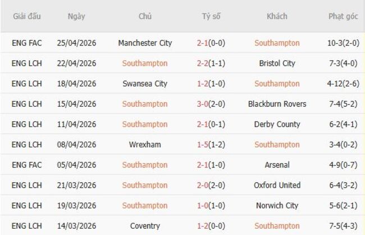Select the Ngày column header
Screen dimensions: 365x235
tap(76, 16)
